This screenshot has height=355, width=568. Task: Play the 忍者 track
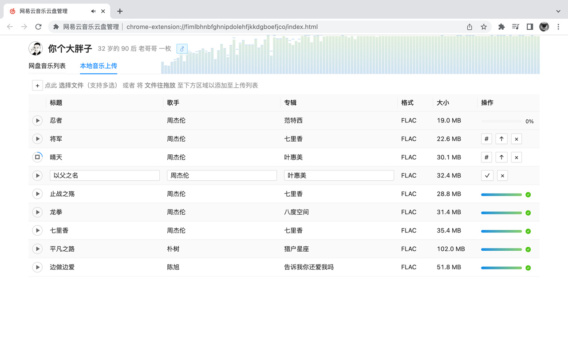pyautogui.click(x=37, y=120)
